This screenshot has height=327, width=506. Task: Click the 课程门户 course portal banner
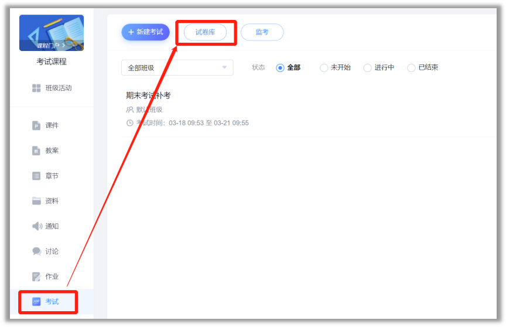pyautogui.click(x=52, y=33)
